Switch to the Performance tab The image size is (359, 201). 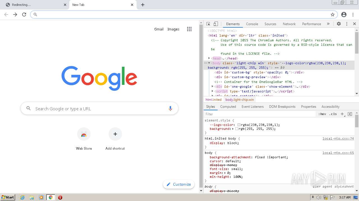(311, 24)
